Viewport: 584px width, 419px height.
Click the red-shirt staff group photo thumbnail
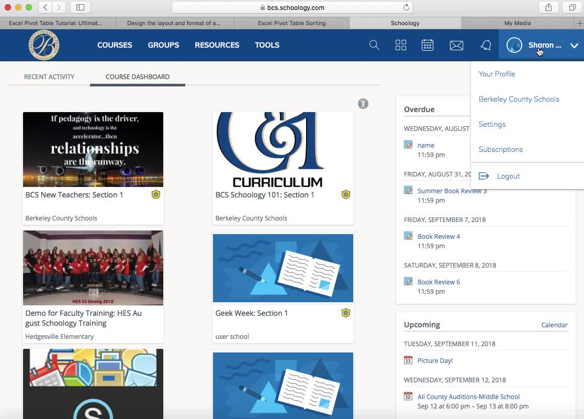pyautogui.click(x=93, y=268)
